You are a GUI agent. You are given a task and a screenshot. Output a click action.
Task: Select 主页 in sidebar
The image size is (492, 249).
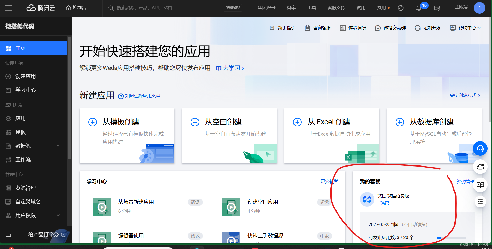coord(33,48)
